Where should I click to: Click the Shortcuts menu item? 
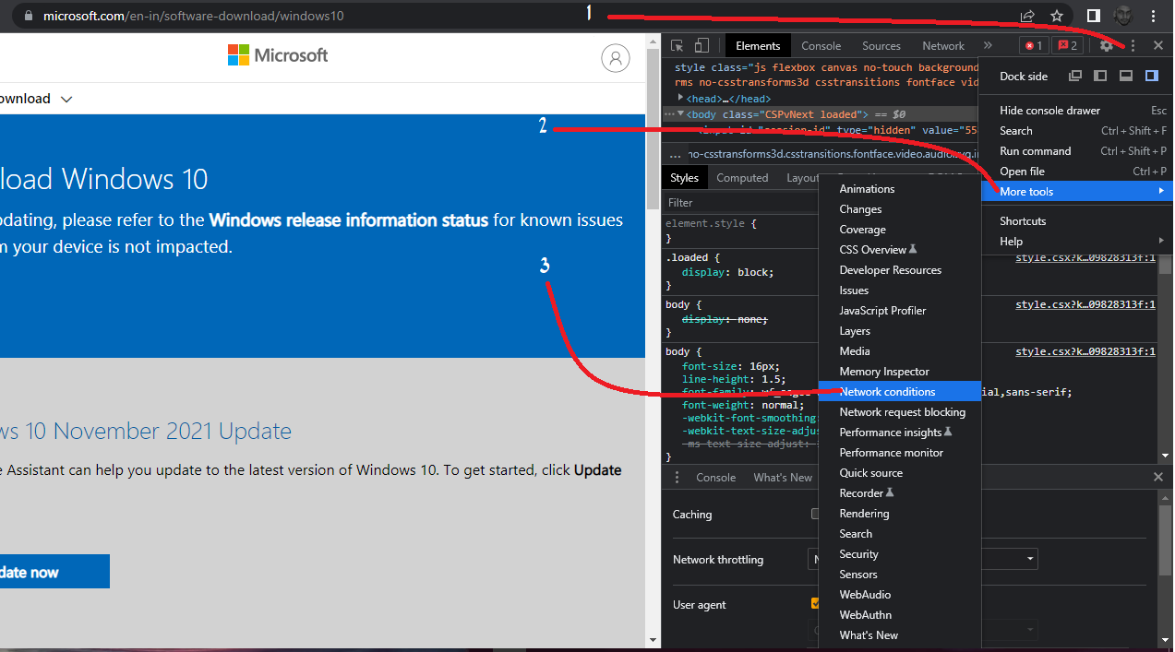tap(1075, 221)
